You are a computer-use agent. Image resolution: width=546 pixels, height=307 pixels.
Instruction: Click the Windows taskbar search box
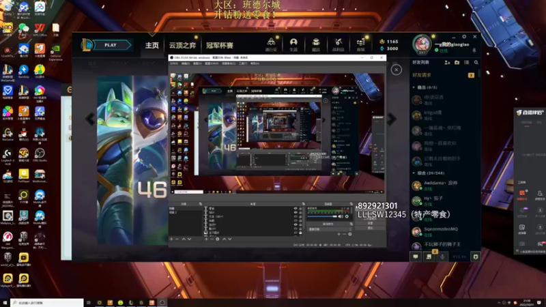point(47,303)
